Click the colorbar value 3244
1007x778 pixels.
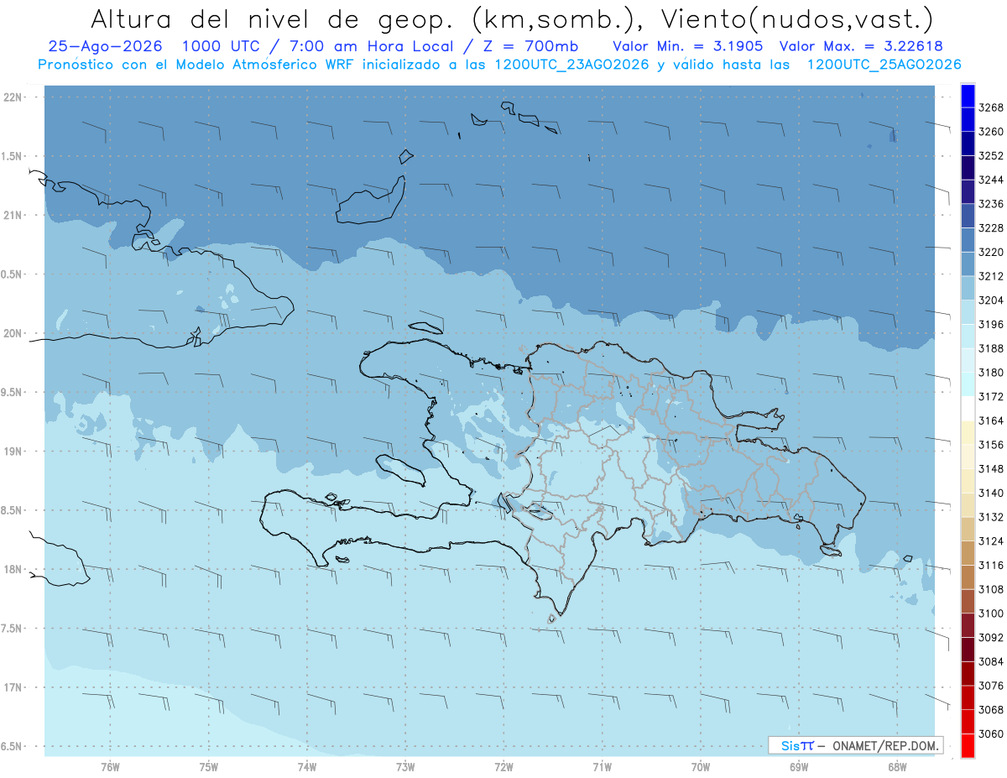pyautogui.click(x=990, y=180)
